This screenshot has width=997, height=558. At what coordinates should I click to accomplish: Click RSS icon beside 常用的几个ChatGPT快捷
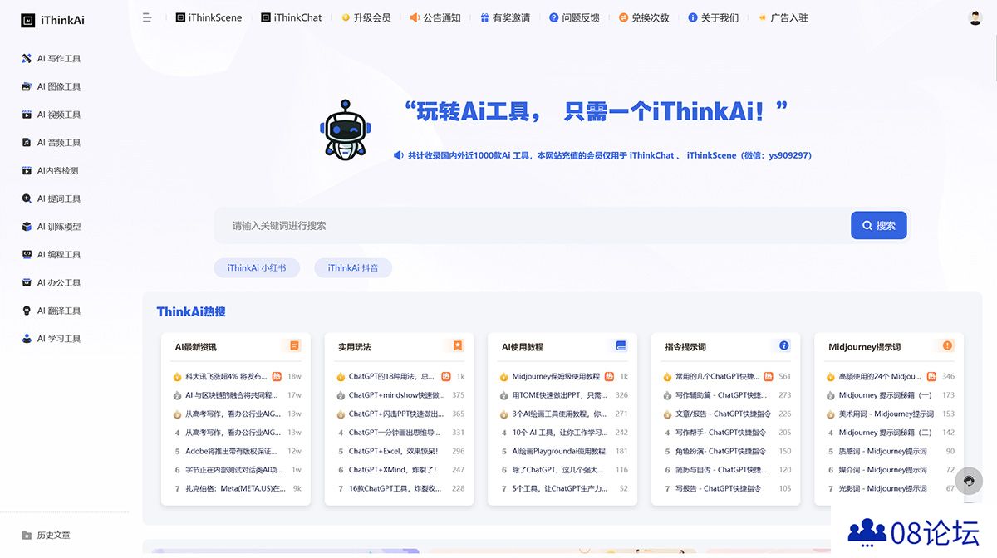point(769,377)
